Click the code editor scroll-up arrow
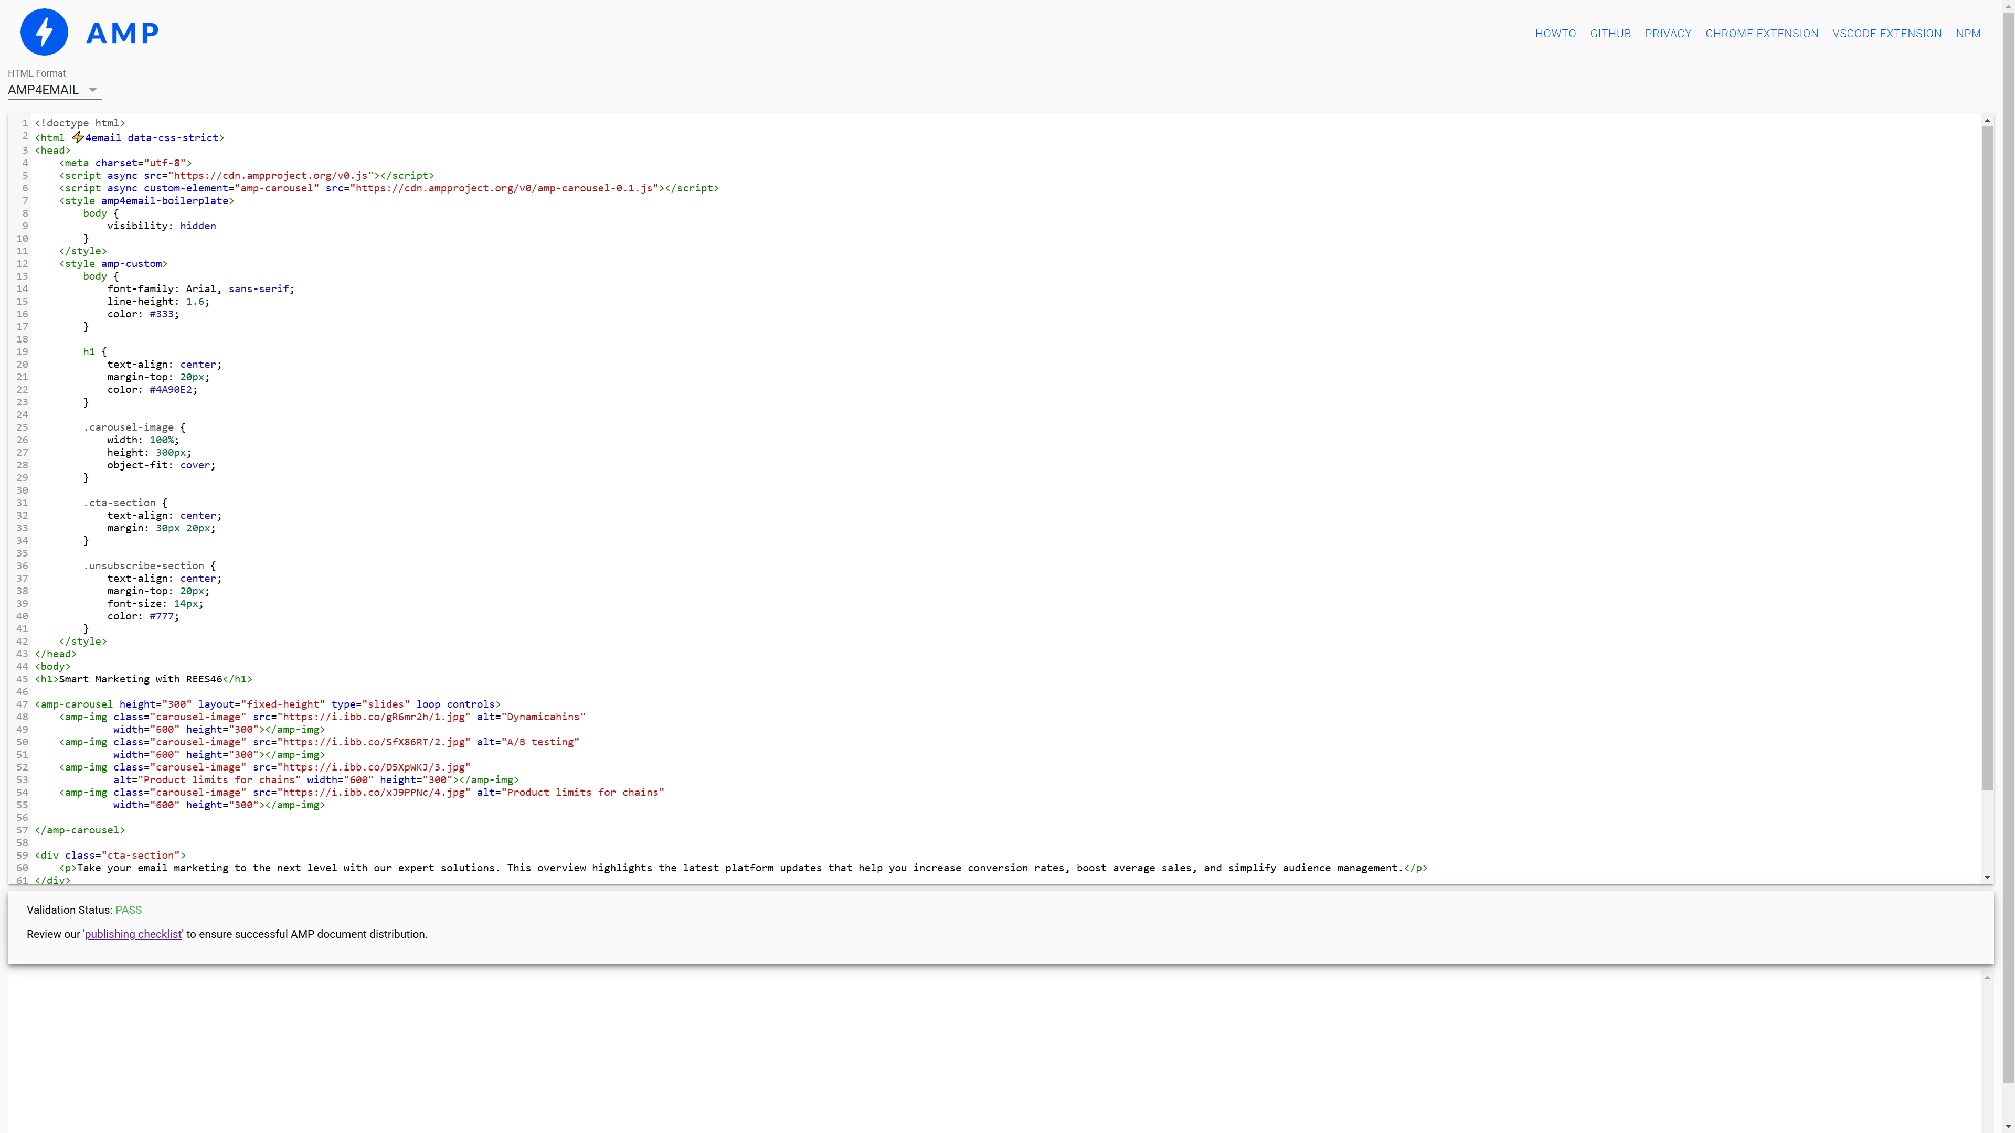This screenshot has width=2015, height=1133. [x=1987, y=121]
